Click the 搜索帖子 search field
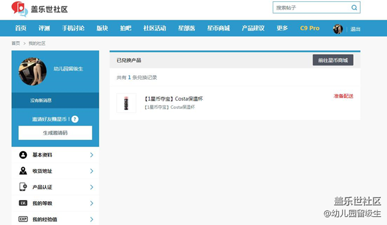The image size is (387, 225). (x=316, y=8)
